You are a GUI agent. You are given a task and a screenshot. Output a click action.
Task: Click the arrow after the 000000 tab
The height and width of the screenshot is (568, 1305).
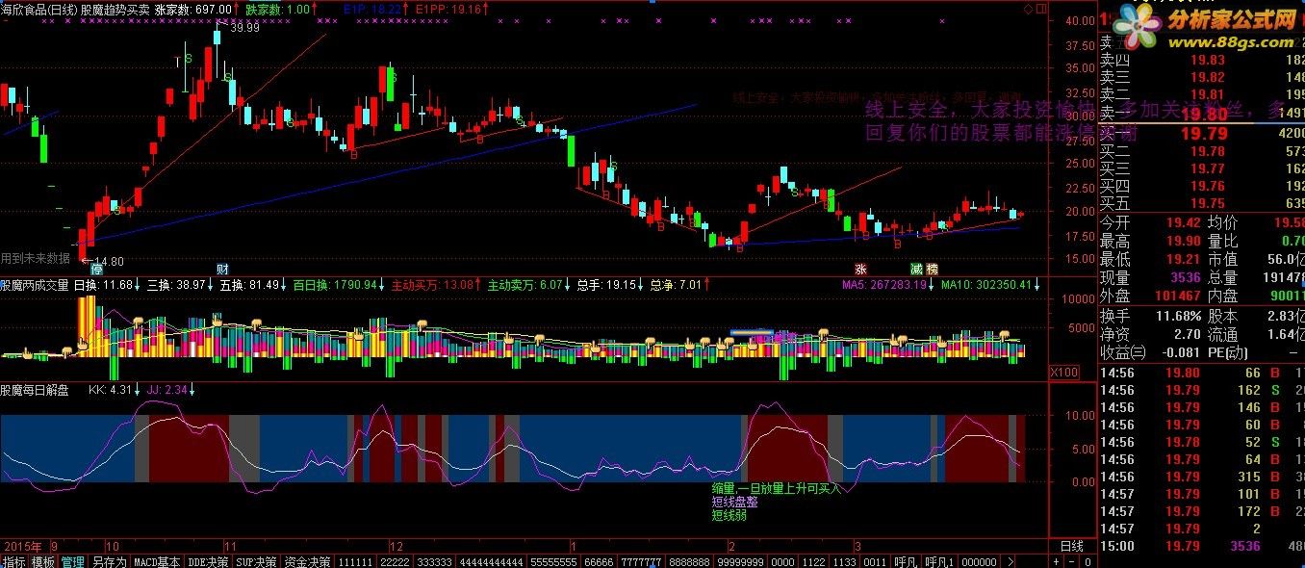click(1010, 561)
